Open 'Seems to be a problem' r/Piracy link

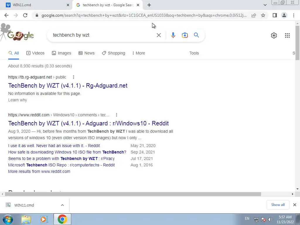[62, 158]
